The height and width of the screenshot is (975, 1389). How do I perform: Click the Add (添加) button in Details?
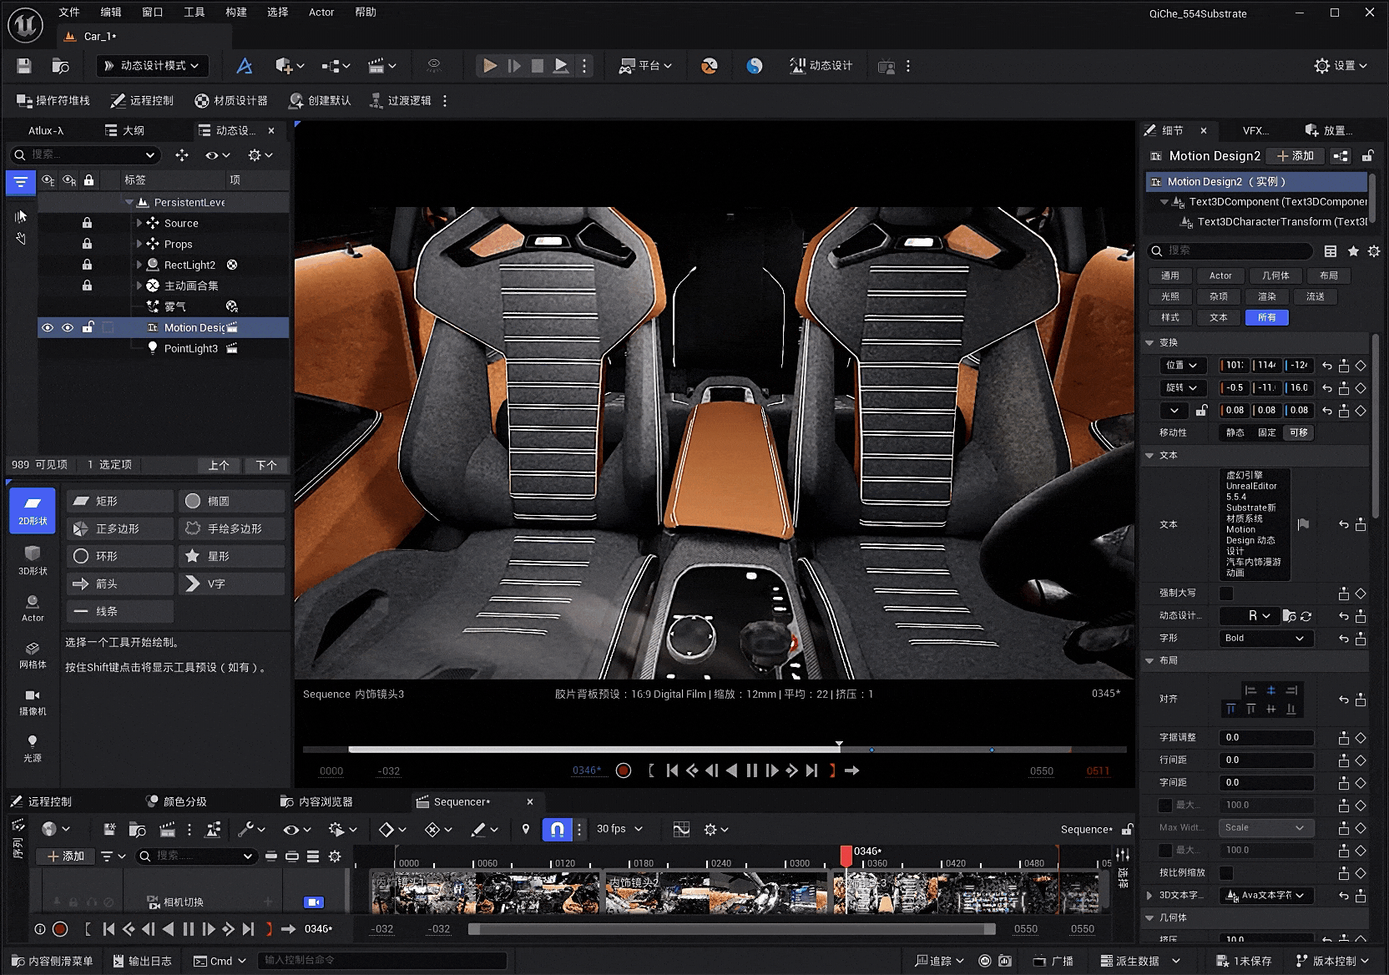coord(1295,156)
